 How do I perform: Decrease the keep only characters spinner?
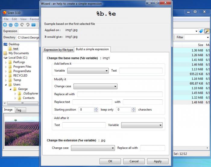coord(134,111)
